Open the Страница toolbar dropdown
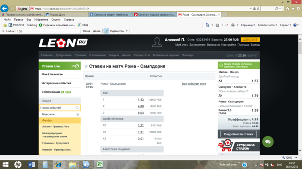This screenshot has height=169, width=302. click(248, 25)
